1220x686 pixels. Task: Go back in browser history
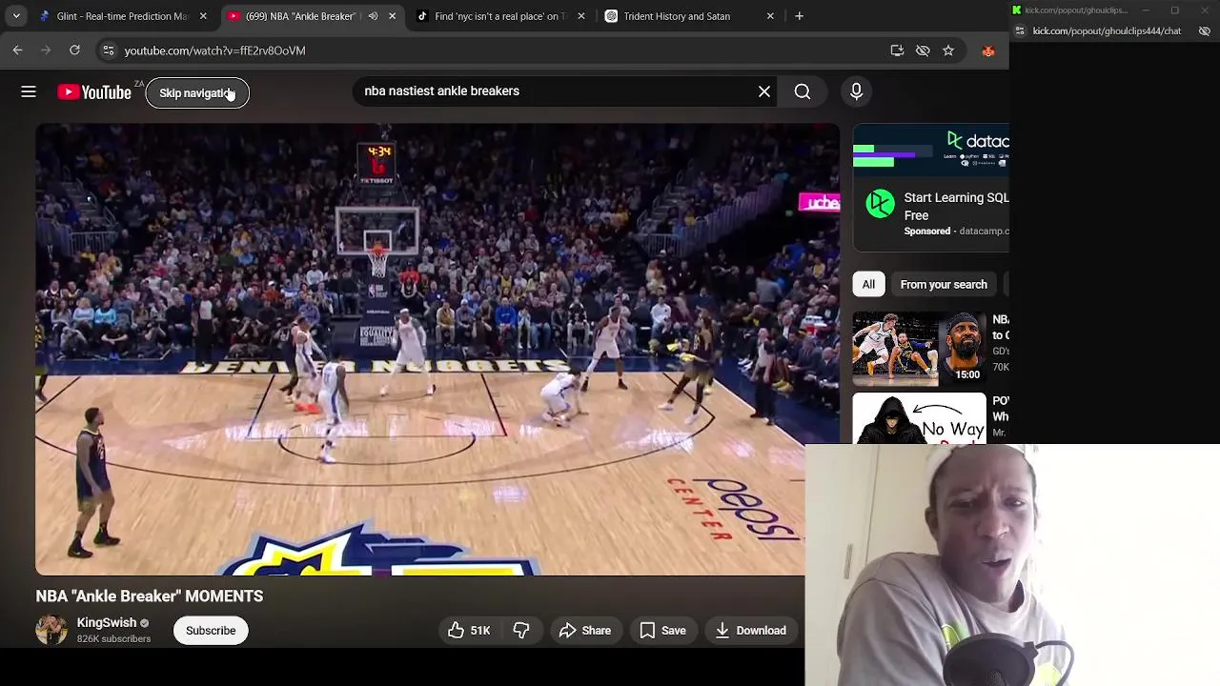tap(18, 50)
